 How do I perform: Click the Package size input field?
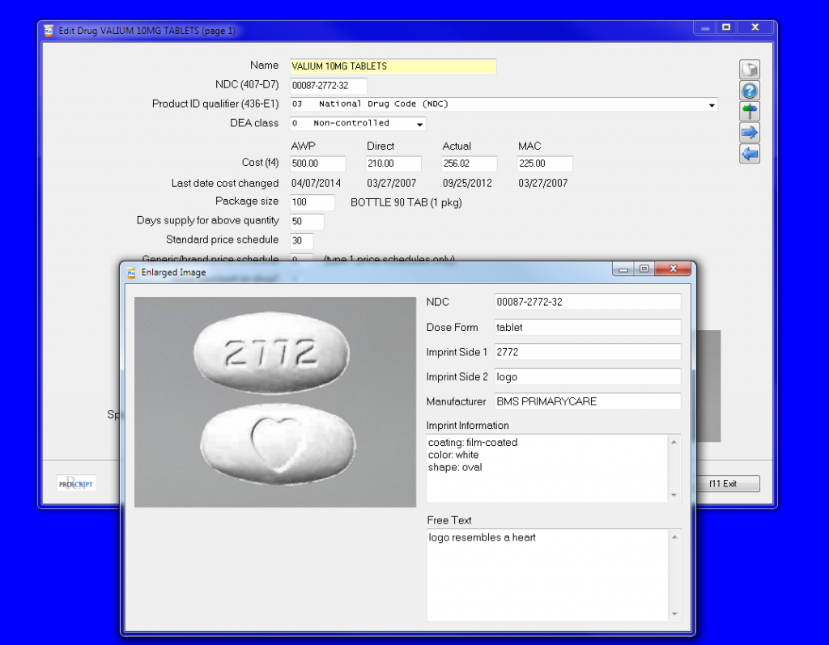click(x=312, y=202)
